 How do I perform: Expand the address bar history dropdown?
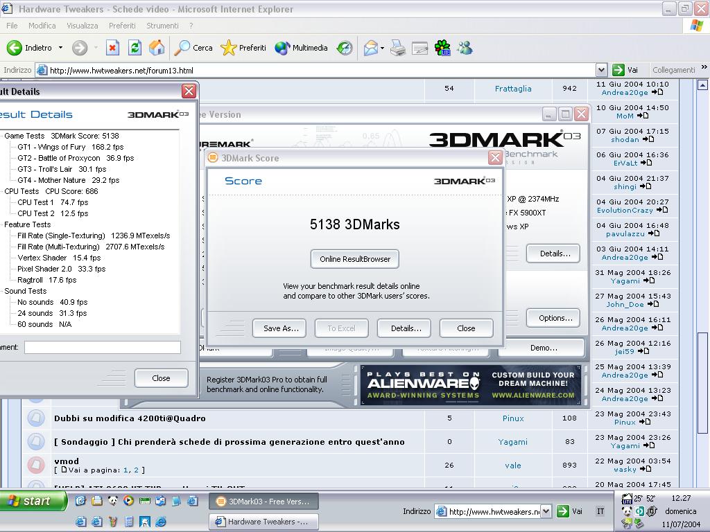coord(601,70)
